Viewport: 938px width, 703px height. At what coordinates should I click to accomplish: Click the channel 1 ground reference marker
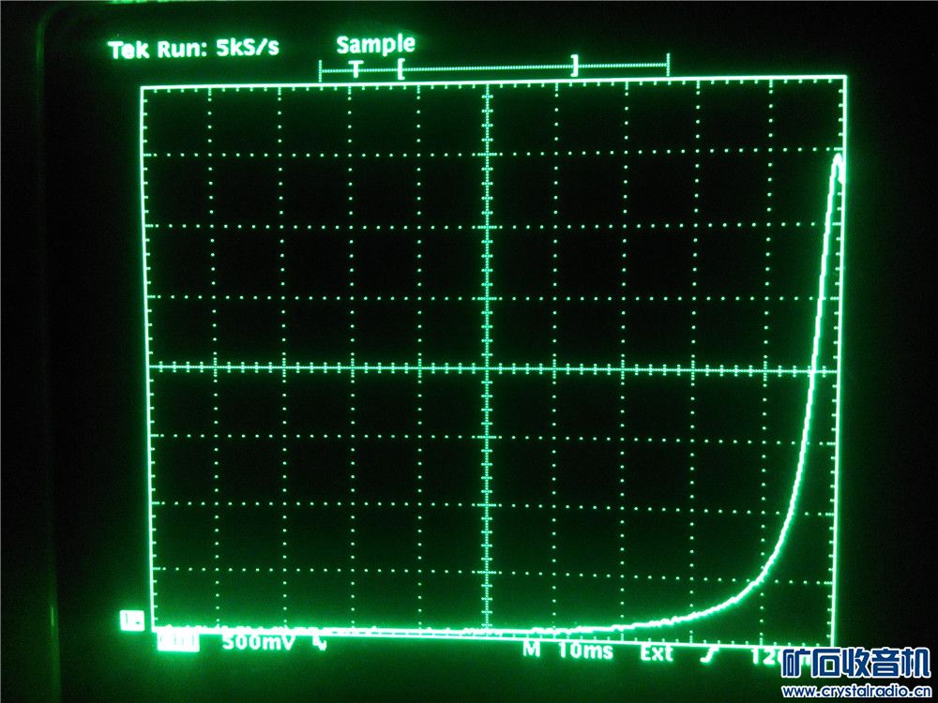pyautogui.click(x=130, y=621)
